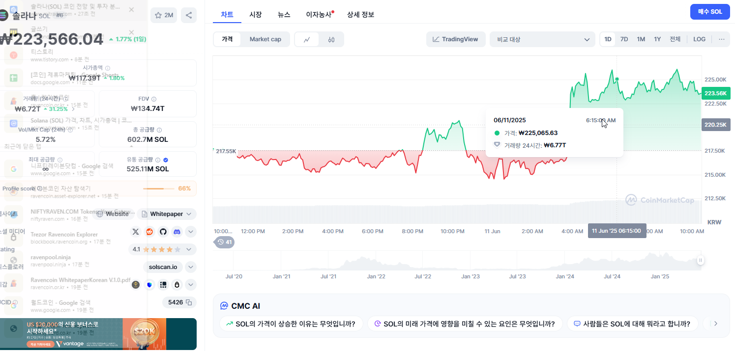Ask what people say about SOL
Screen dimensions: 735x351
(632, 324)
